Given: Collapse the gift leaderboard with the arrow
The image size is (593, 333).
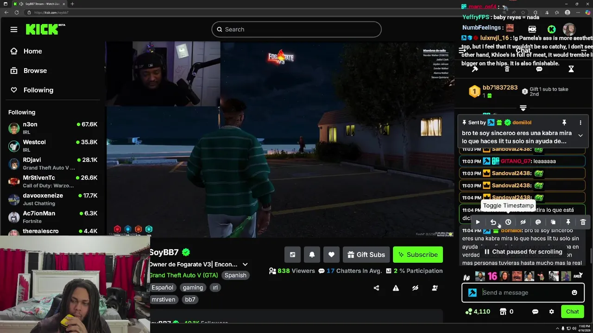Looking at the screenshot, I should coord(523,108).
